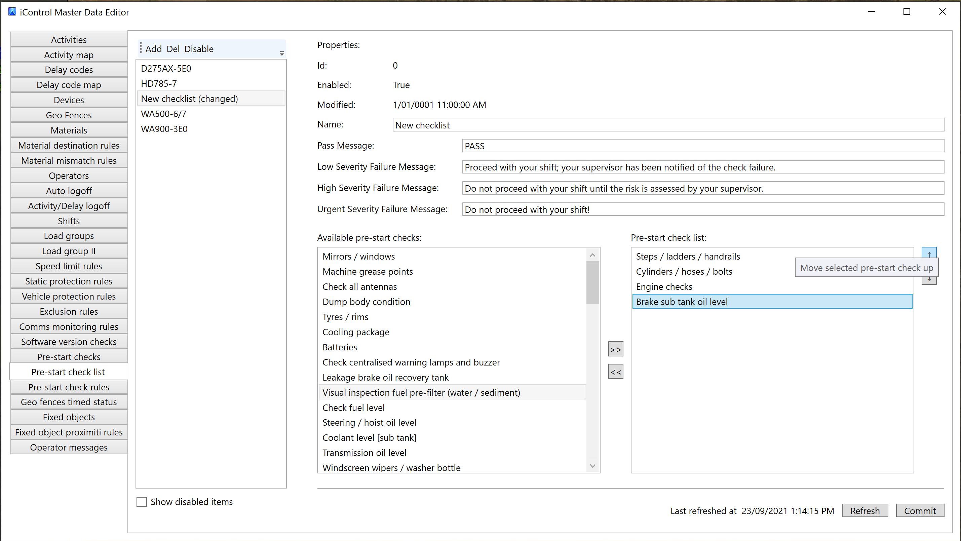Click the Commit button
Viewport: 961px width, 541px height.
pyautogui.click(x=920, y=511)
